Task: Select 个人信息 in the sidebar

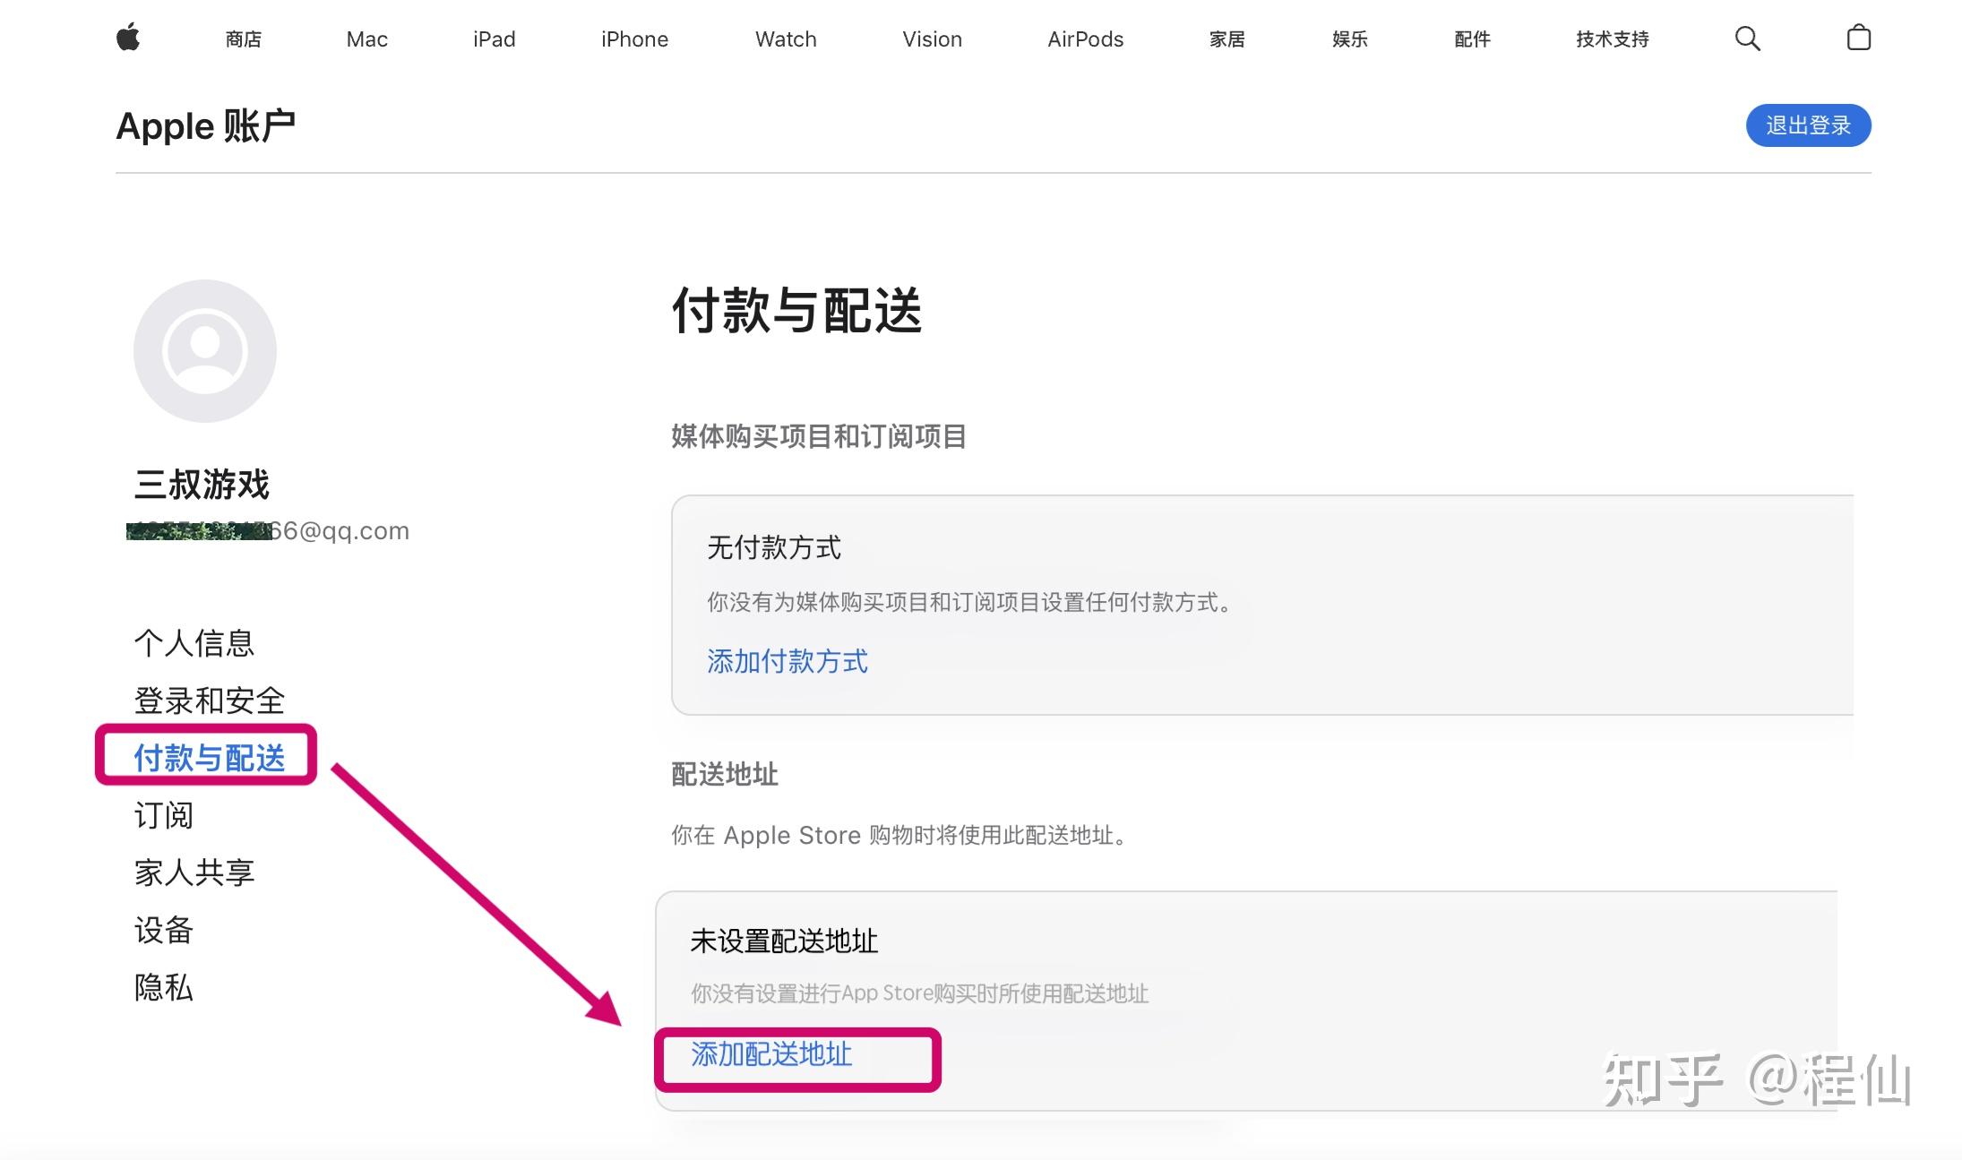Action: pyautogui.click(x=194, y=643)
